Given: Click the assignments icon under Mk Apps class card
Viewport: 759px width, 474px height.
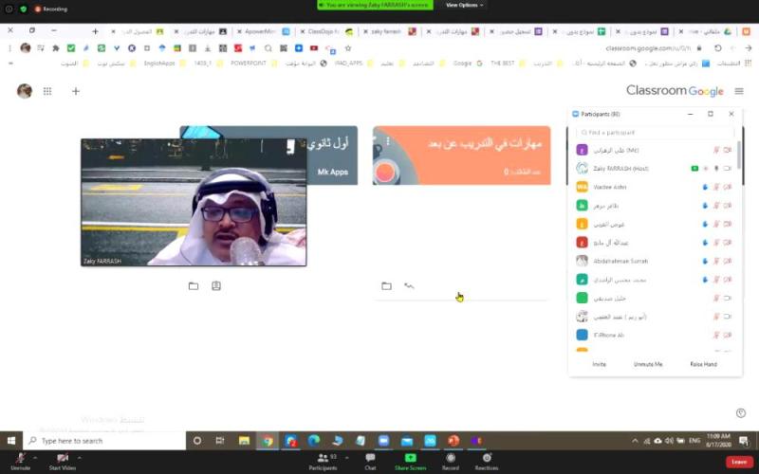Looking at the screenshot, I should pos(216,286).
